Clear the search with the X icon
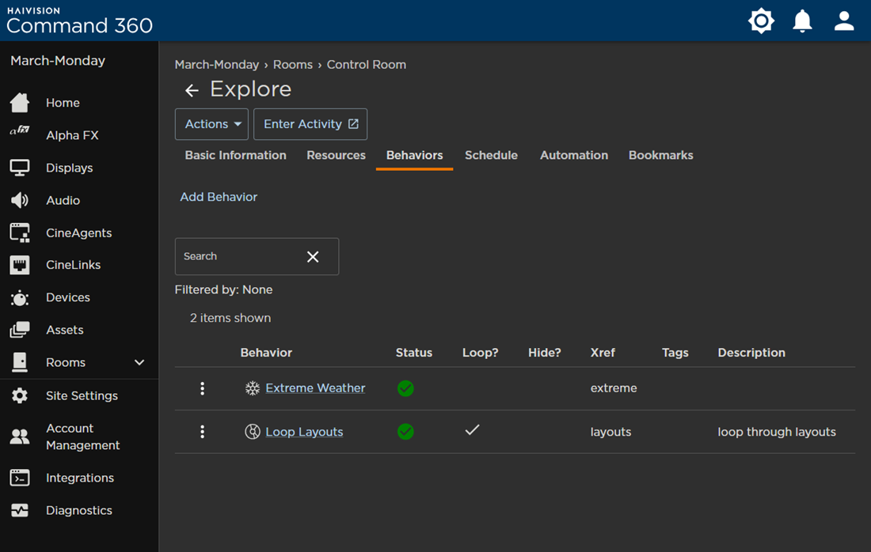 pos(313,256)
